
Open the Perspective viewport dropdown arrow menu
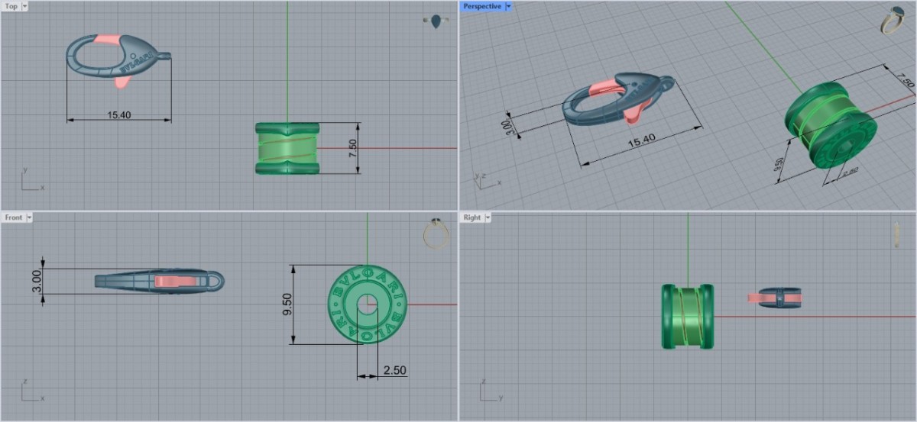tap(508, 6)
